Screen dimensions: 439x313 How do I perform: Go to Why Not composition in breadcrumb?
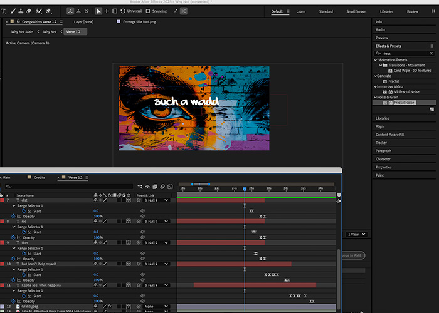point(50,31)
